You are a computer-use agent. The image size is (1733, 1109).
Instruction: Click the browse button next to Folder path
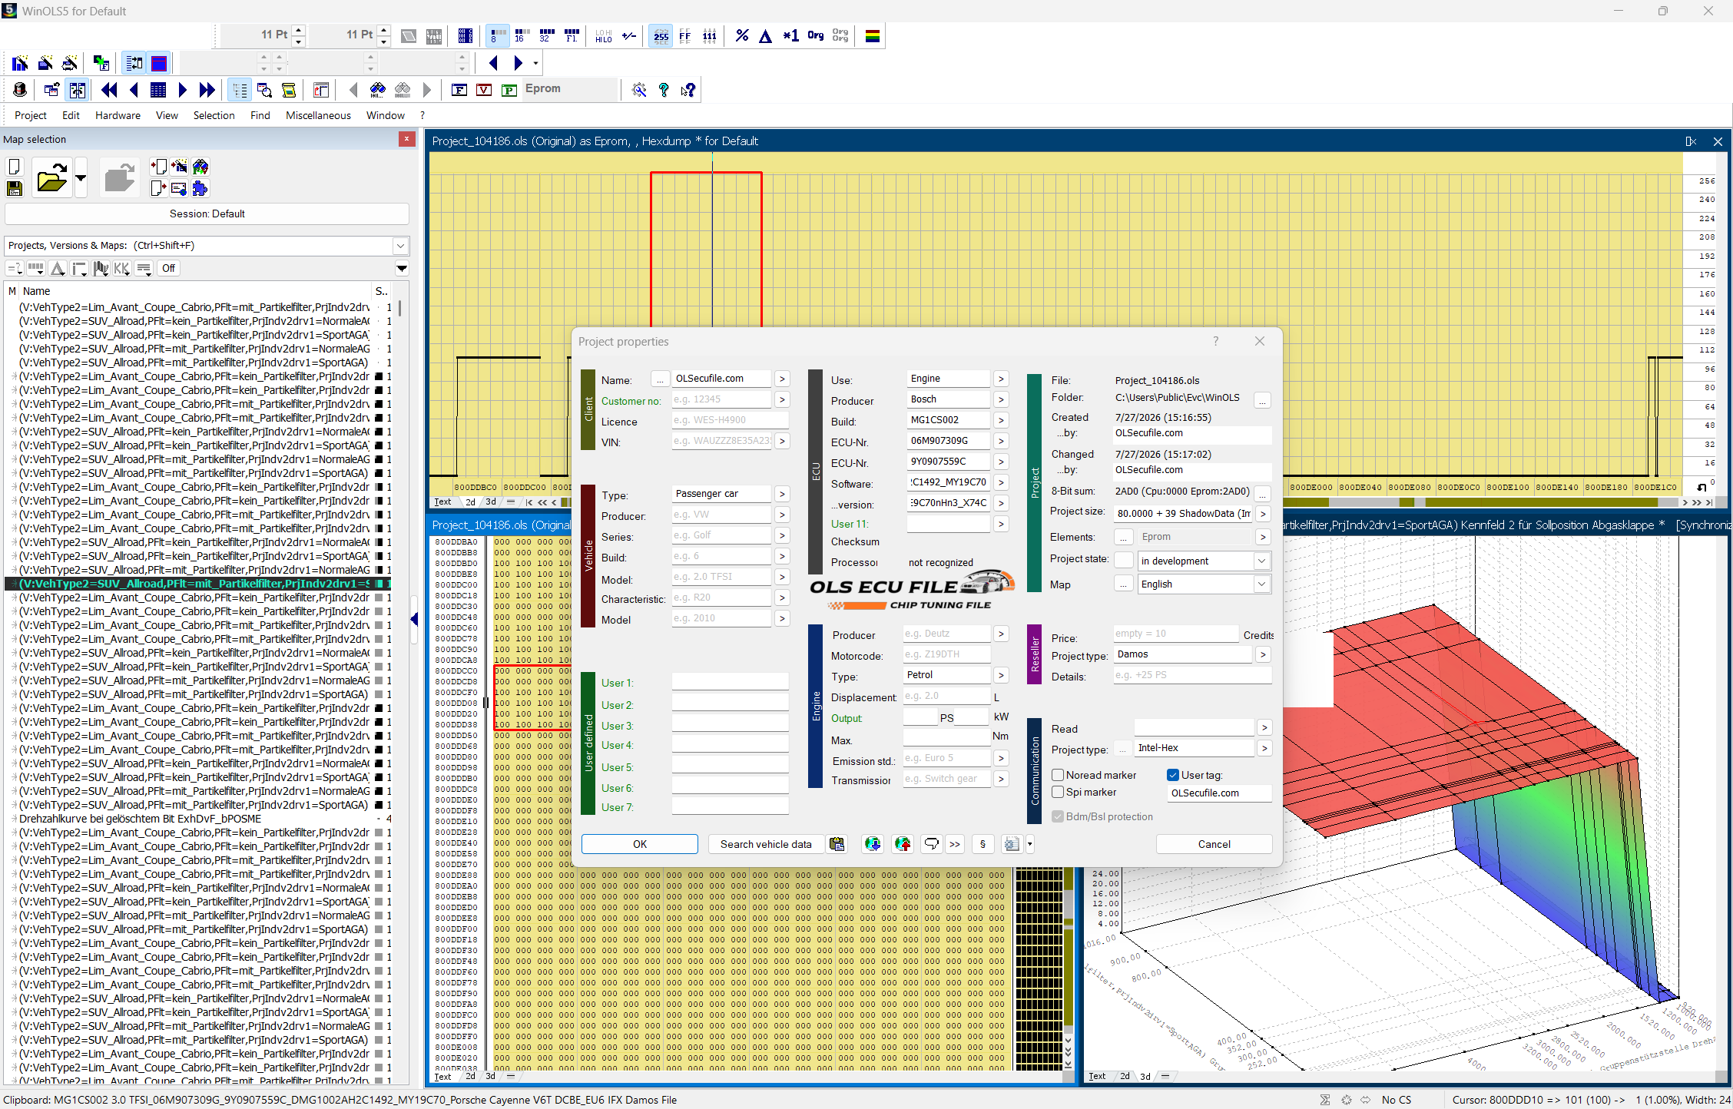(x=1262, y=399)
